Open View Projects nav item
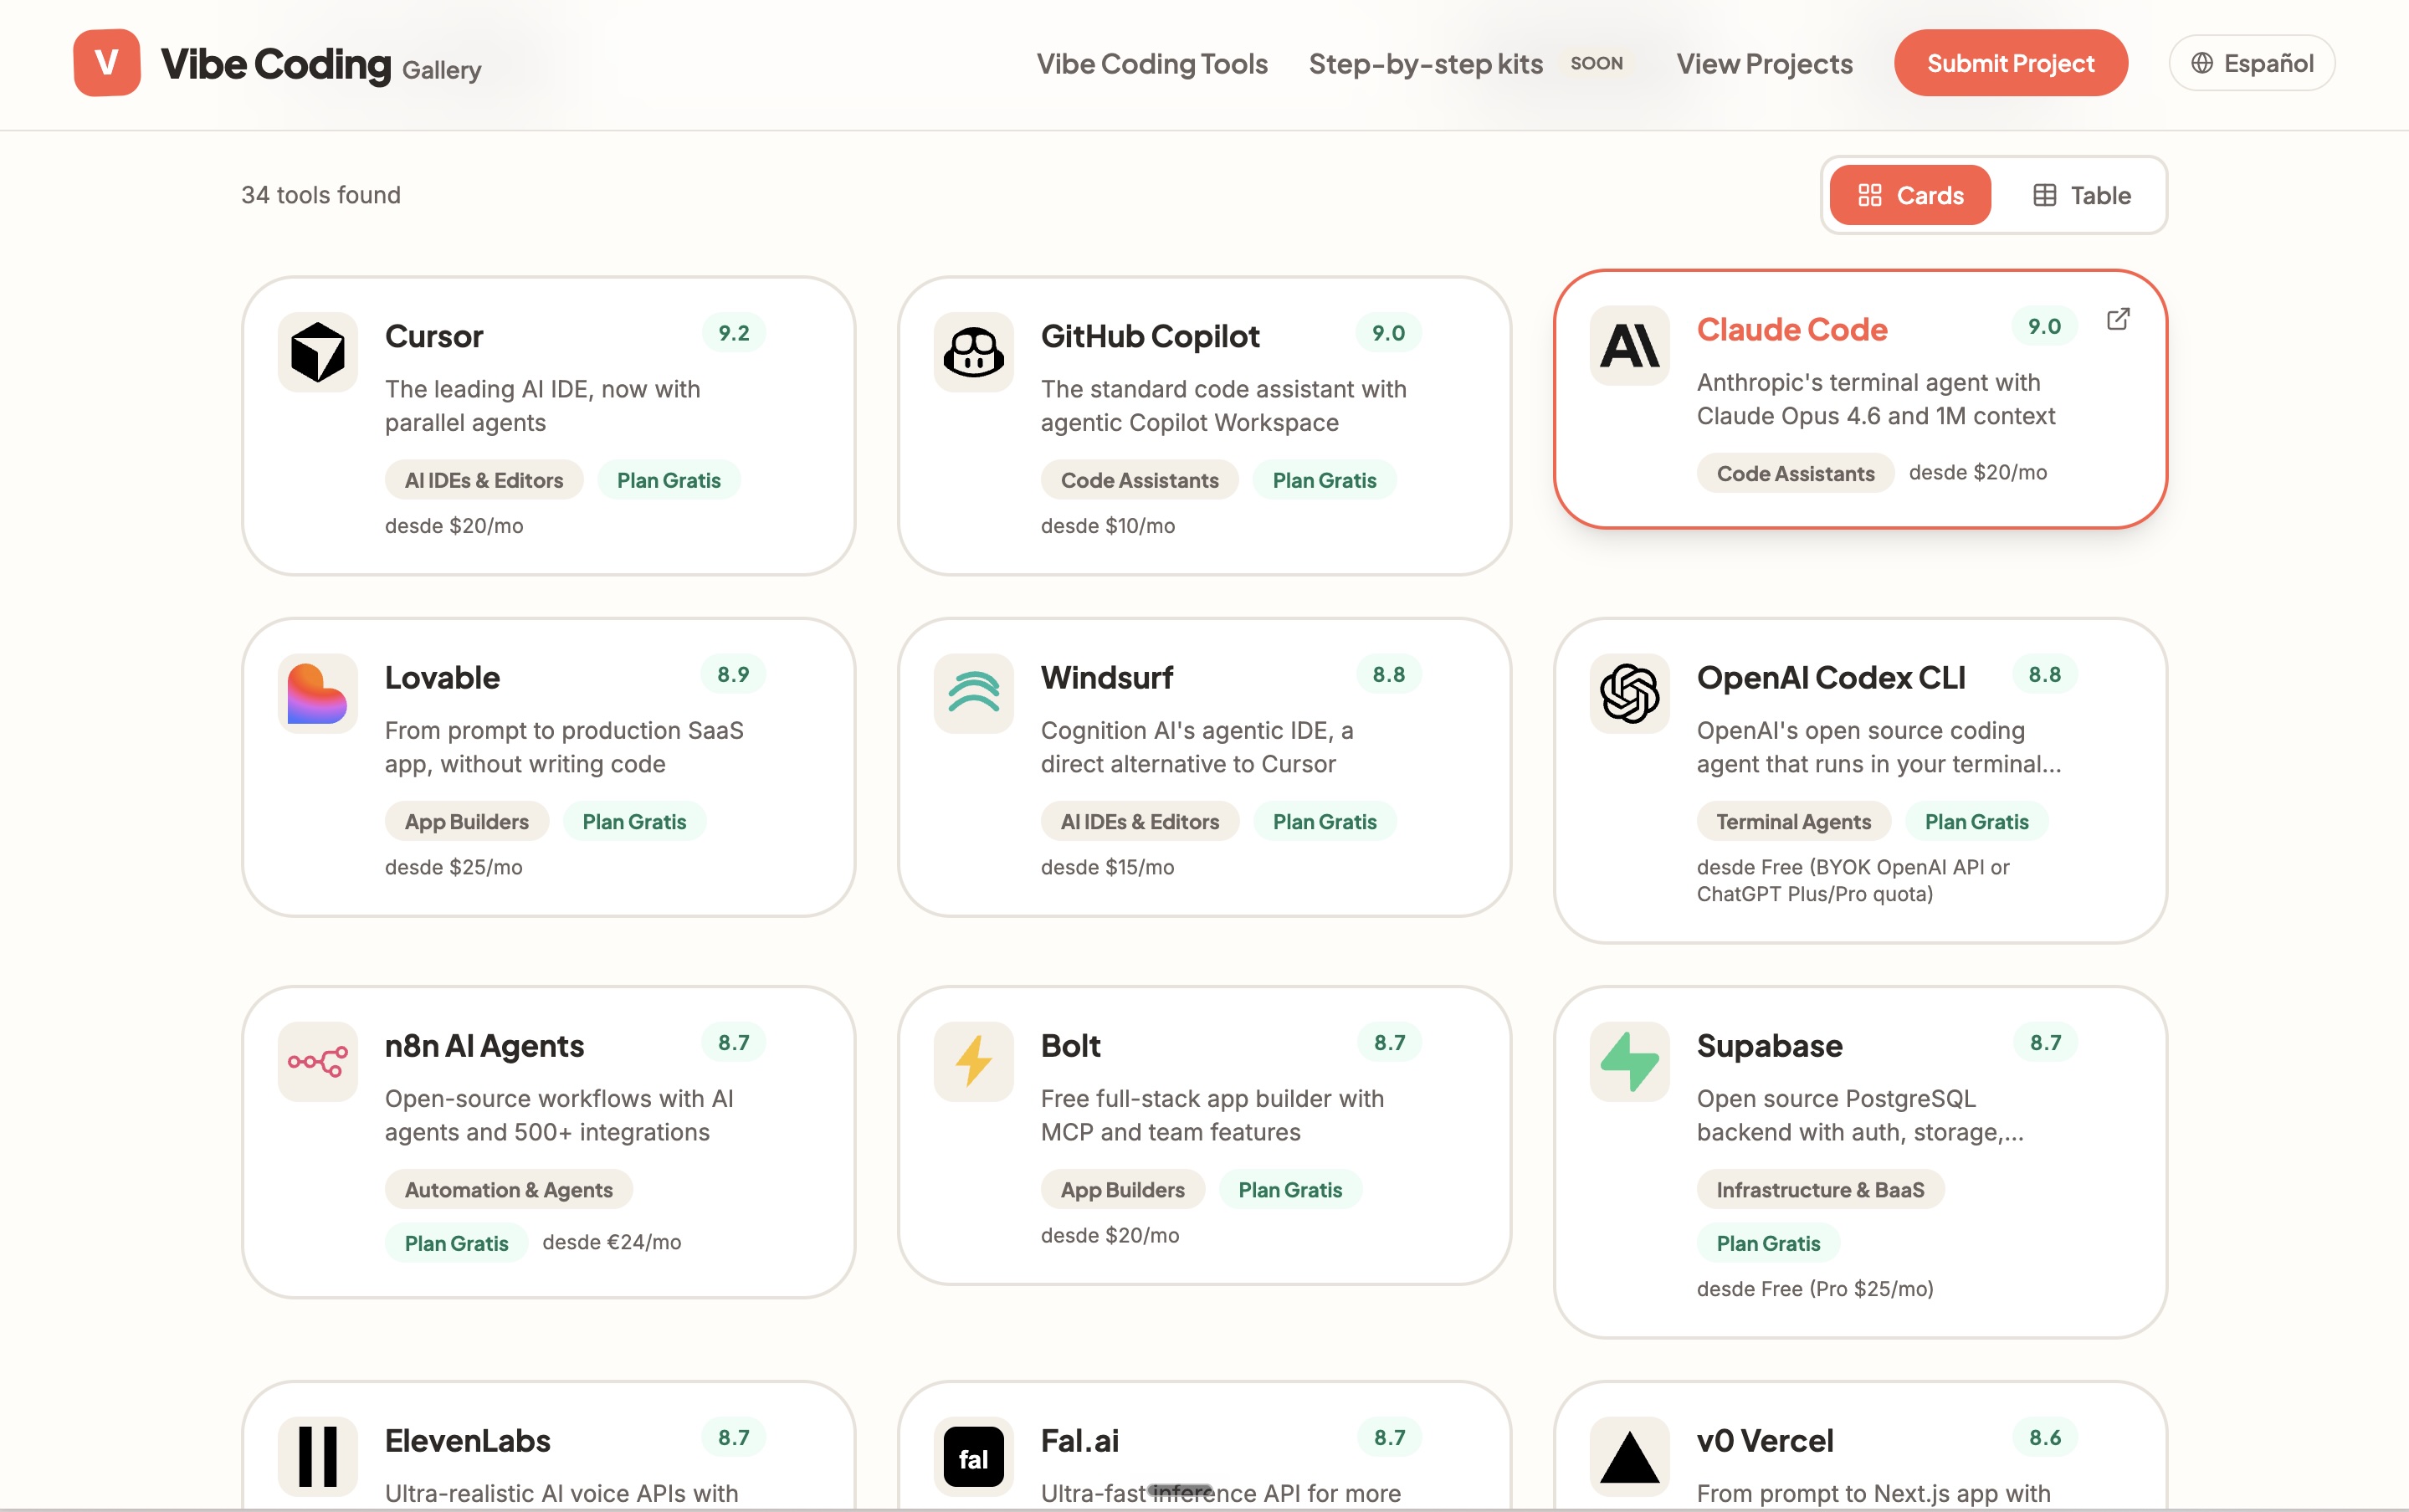 tap(1765, 64)
